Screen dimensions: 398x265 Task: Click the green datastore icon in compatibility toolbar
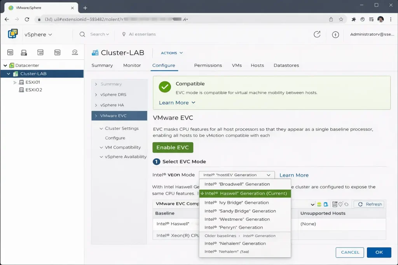319,204
